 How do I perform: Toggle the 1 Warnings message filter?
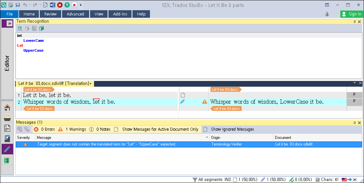[x=72, y=129]
